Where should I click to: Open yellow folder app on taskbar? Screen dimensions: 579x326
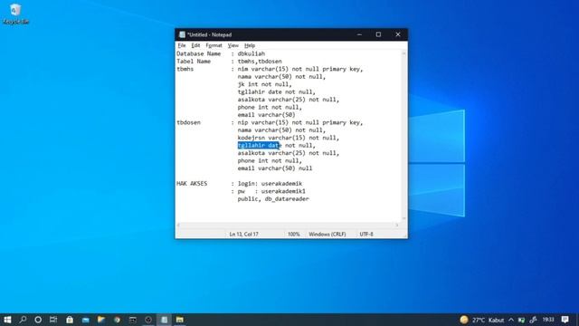(180, 320)
